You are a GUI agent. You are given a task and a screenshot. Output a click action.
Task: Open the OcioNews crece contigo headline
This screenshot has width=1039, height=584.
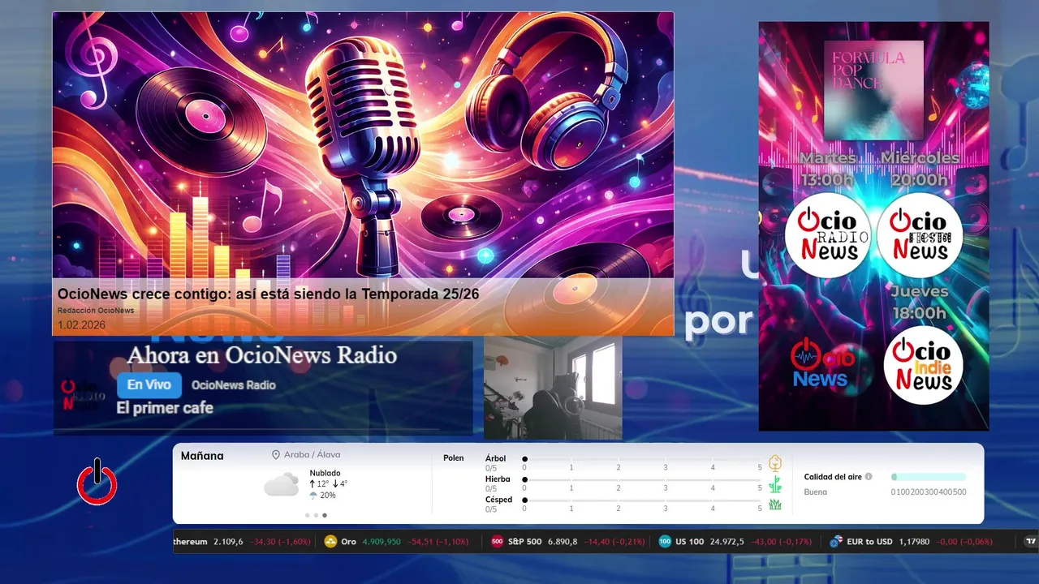coord(268,294)
